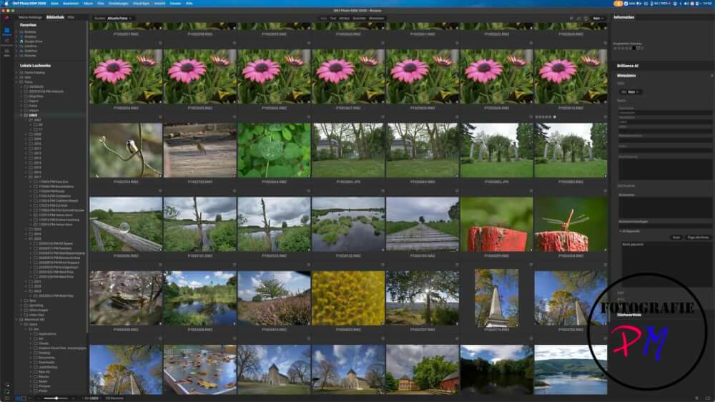Switch to grid view icon in bottom bar

click(x=18, y=398)
